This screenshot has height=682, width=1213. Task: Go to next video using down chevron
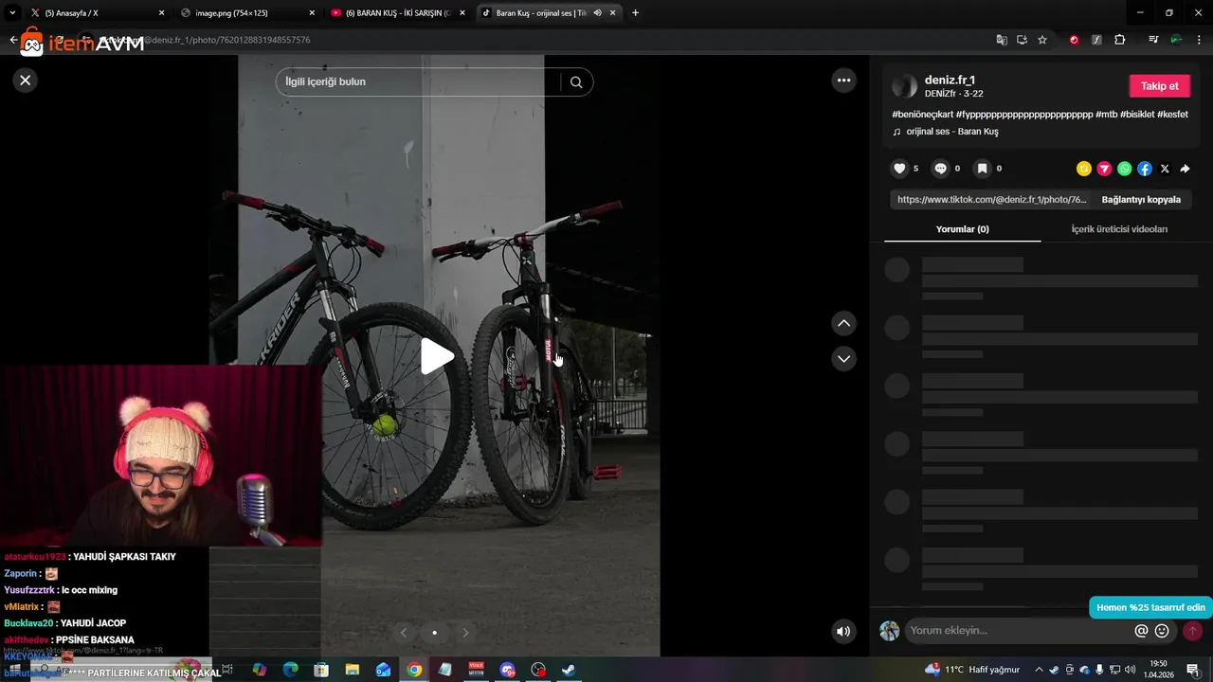843,359
